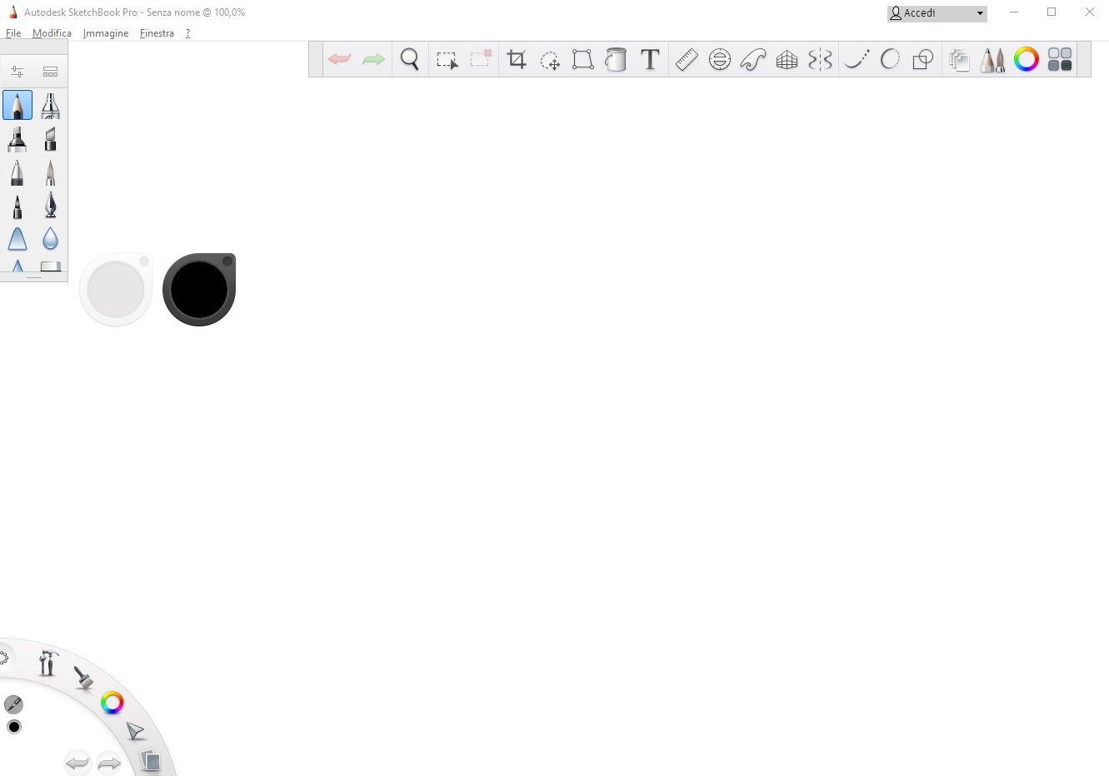Open lagoon brush selection icon
Viewport: 1109px width, 776px height.
coord(82,678)
